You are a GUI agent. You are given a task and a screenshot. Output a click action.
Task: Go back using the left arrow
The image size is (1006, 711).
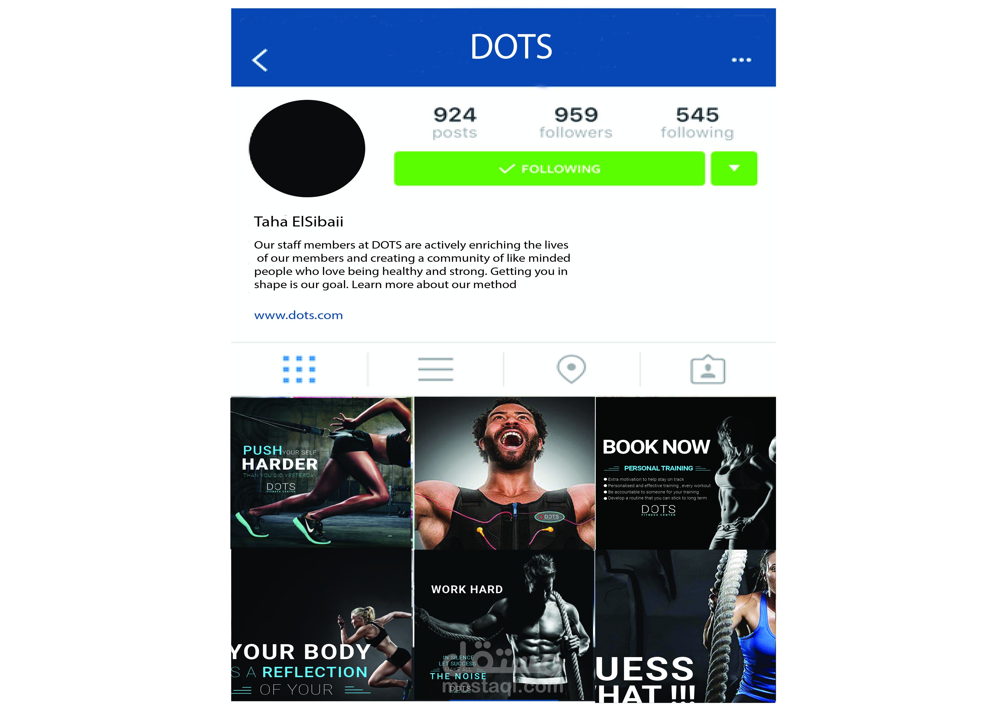[x=260, y=60]
